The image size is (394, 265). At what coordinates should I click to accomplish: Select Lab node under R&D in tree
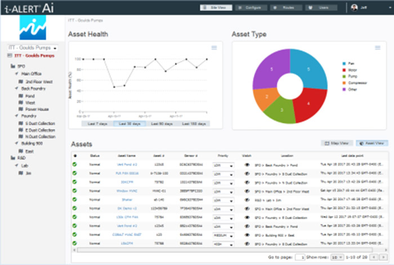(25, 166)
